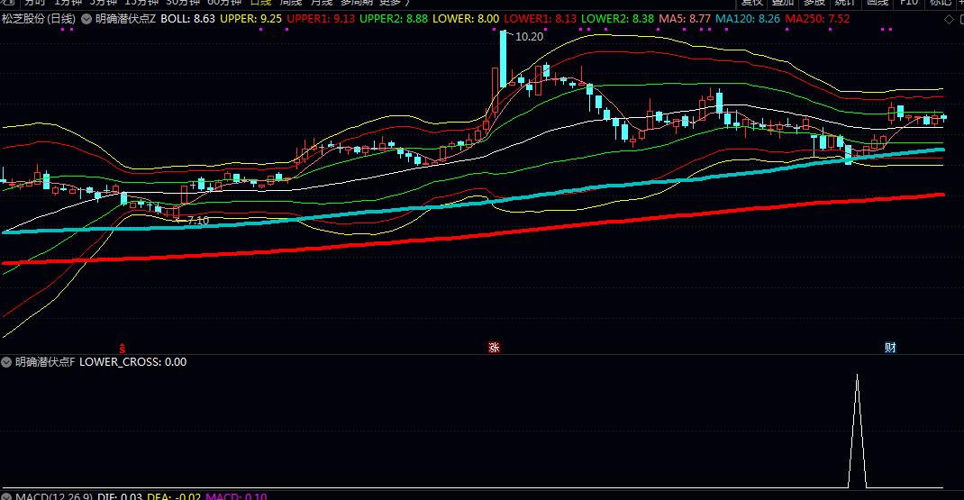Click the UPPER1: 9.13 value label
This screenshot has height=500, width=964.
321,19
